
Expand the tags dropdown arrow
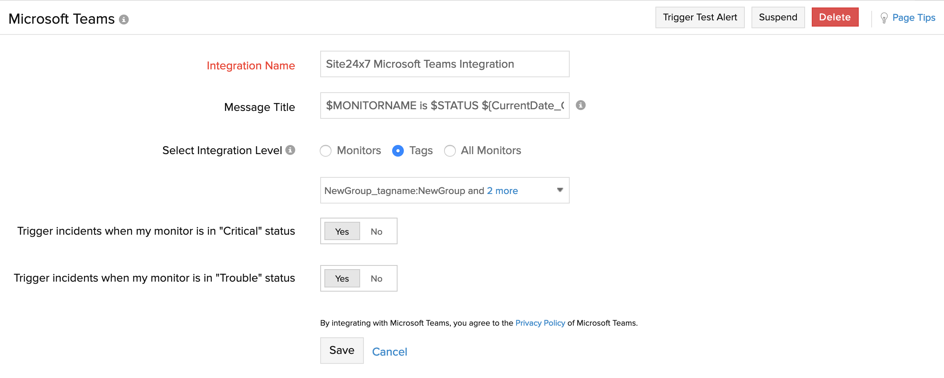560,190
